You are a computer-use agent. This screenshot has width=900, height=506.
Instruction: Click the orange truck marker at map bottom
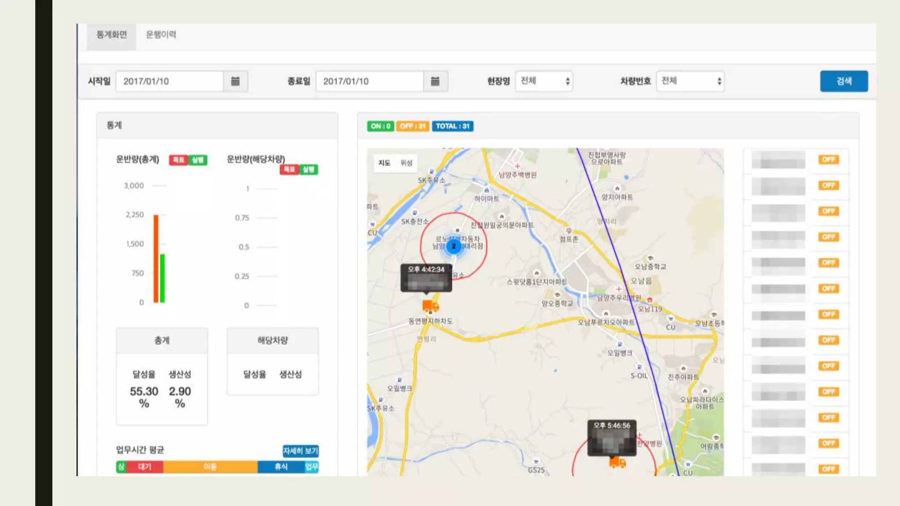[617, 462]
